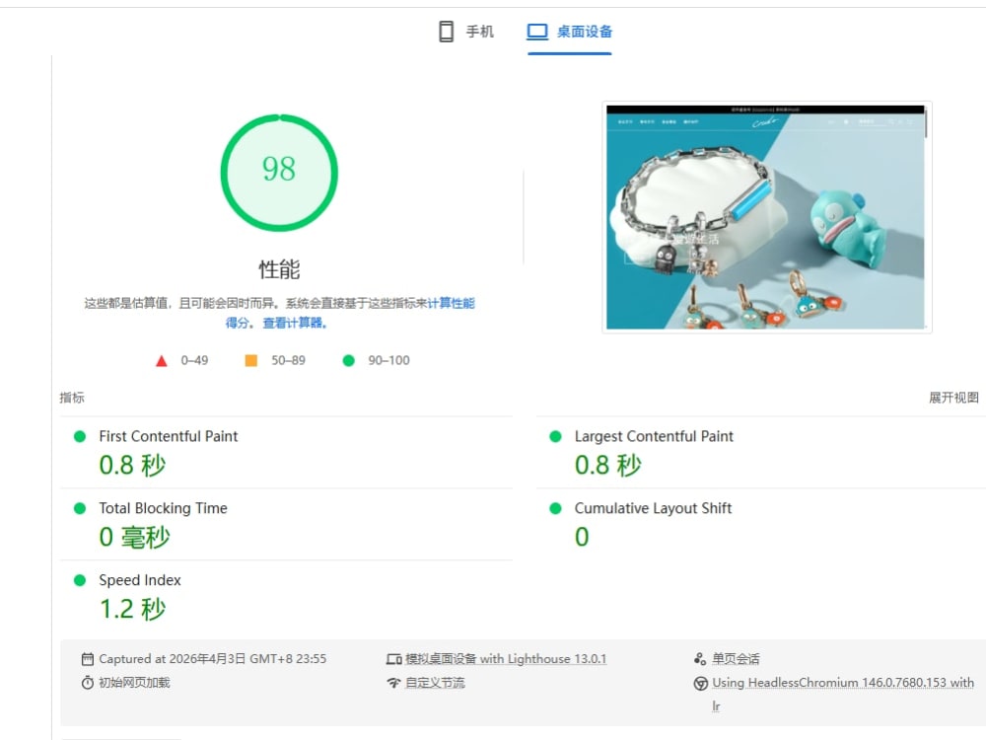Click the device emulation icon beside 模拟桌面设备
This screenshot has height=740, width=986.
393,659
